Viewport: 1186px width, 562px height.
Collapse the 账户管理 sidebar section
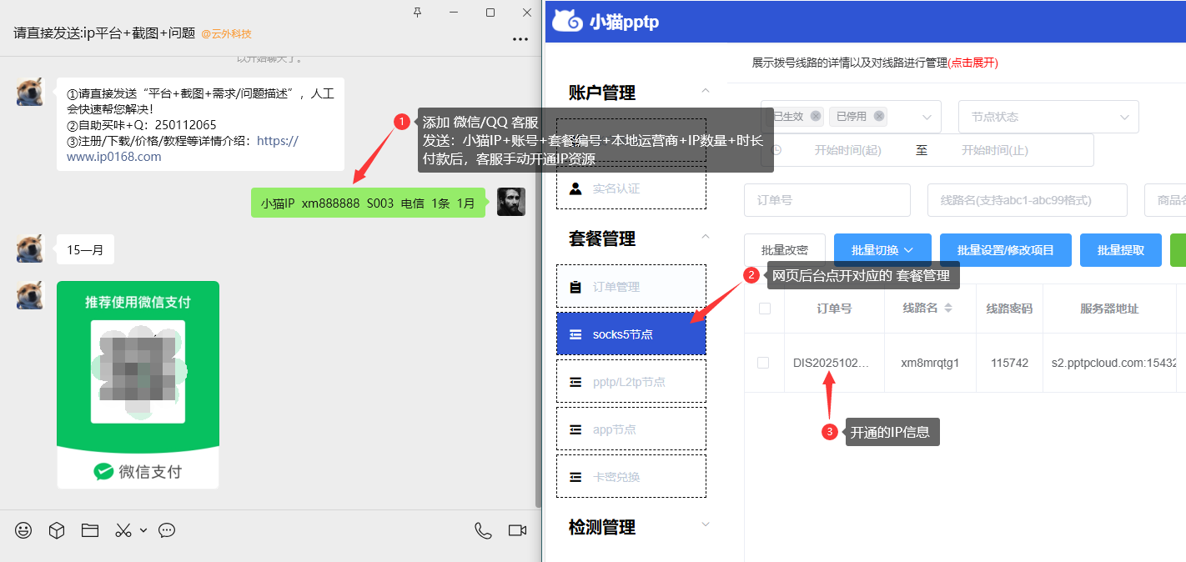point(706,92)
